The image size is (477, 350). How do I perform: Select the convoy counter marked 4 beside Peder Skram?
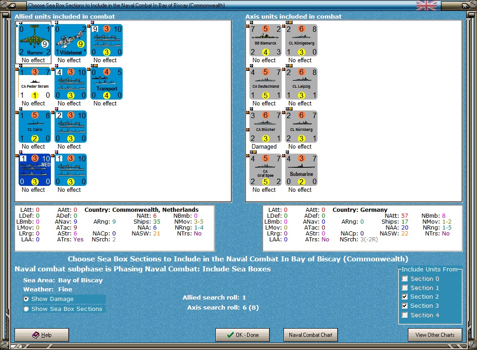tap(70, 84)
